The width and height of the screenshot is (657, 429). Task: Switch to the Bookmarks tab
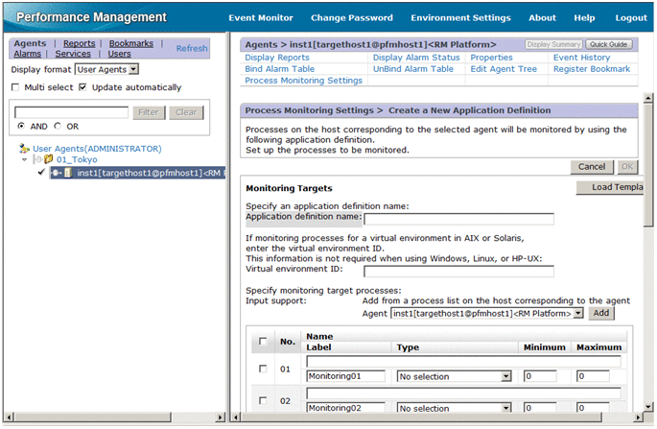click(131, 43)
